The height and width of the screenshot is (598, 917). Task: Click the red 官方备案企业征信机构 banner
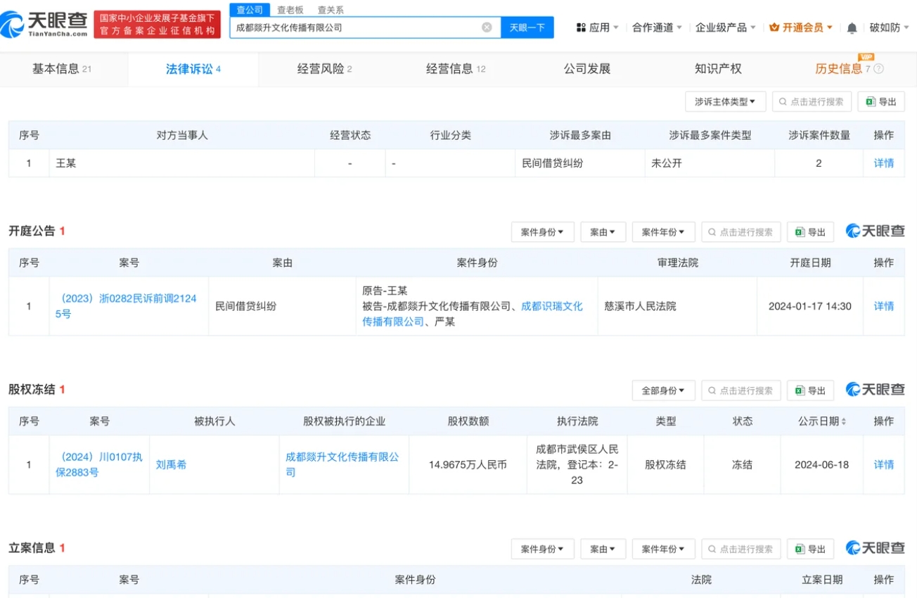coord(157,25)
